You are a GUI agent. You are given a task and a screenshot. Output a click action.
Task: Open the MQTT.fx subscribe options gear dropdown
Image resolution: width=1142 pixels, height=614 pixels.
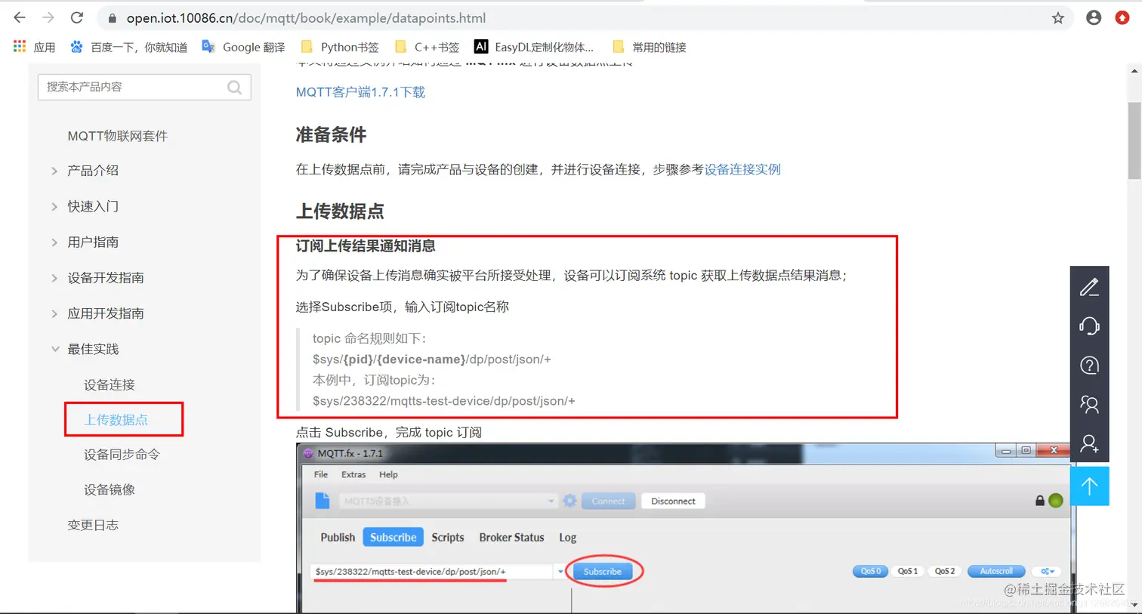tap(1047, 572)
